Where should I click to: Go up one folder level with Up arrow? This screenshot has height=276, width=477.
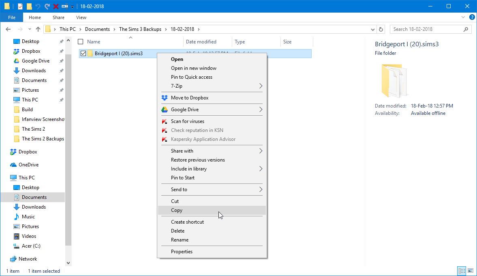(x=38, y=29)
